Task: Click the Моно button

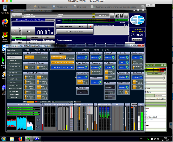Action: [x=81, y=26]
